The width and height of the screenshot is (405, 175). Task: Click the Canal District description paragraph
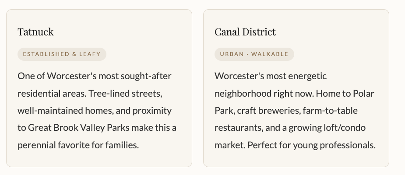(295, 111)
